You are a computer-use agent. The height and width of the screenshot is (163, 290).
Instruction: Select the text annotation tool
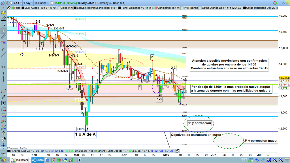3,103
